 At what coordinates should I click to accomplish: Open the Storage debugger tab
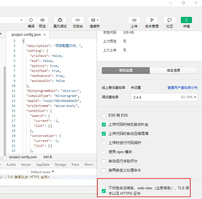[60, 165]
